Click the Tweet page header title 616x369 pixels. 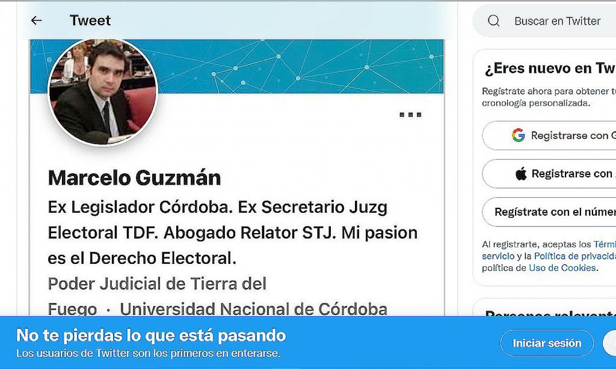[90, 20]
